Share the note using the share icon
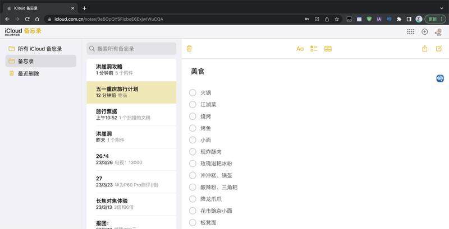 click(424, 49)
